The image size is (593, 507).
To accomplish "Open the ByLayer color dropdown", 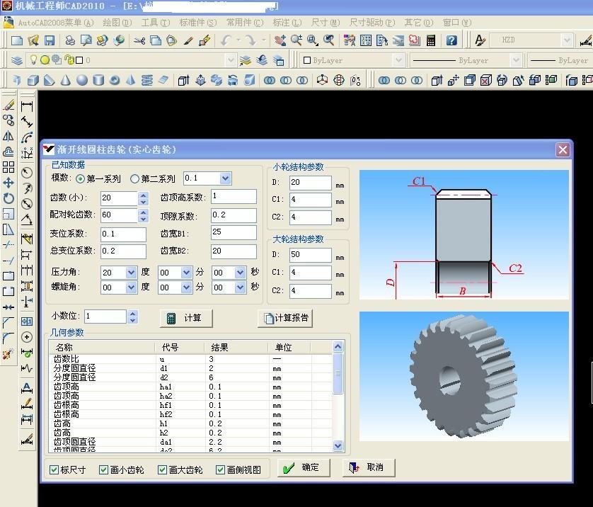I will pos(398,61).
